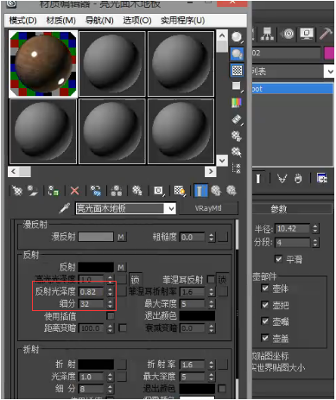The height and width of the screenshot is (400, 336).
Task: Open the Display tab icon in command panel
Action: click(x=307, y=34)
